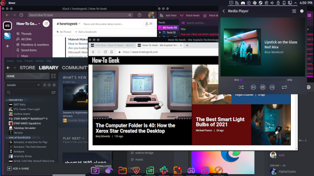Click the Search How-To Geek field in Slack
Image resolution: width=314 pixels, height=176 pixels.
80,15
